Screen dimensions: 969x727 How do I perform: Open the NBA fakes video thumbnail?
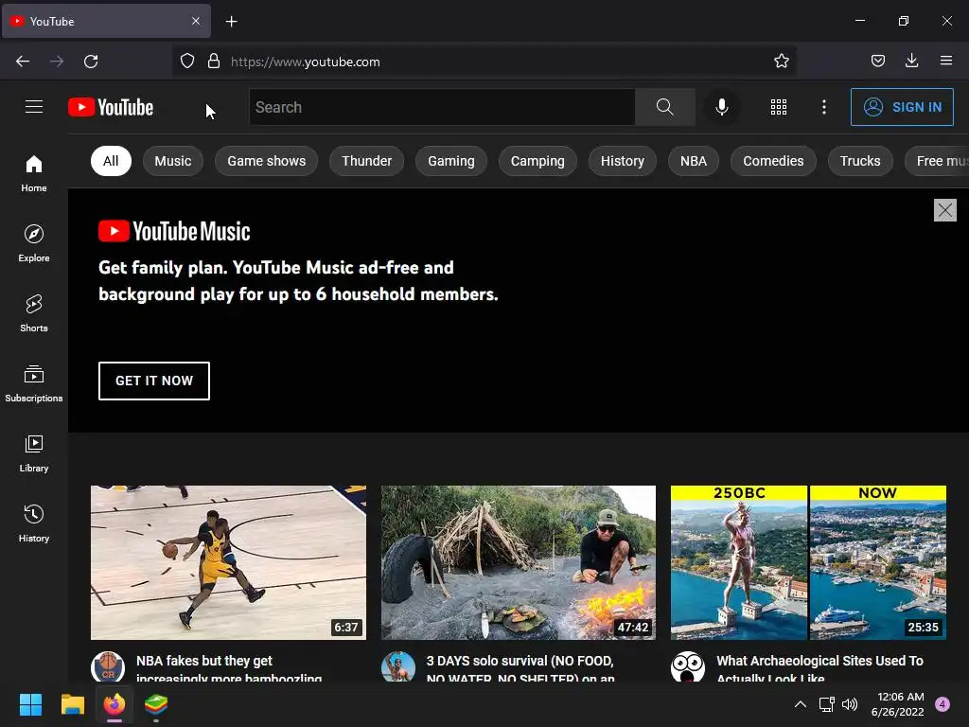[228, 562]
